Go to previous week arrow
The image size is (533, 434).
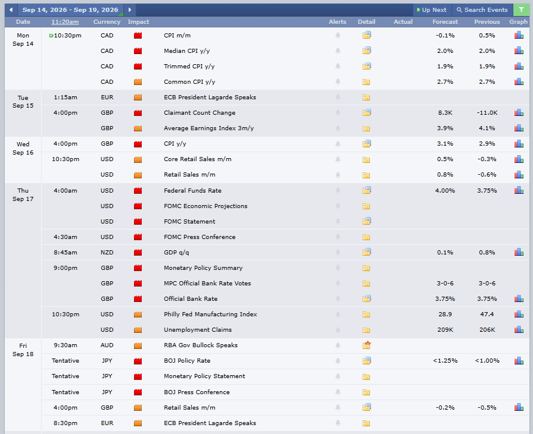coord(11,10)
